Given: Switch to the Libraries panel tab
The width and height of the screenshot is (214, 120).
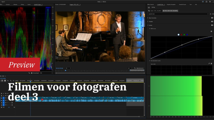Looking at the screenshot, I should 15,5.
